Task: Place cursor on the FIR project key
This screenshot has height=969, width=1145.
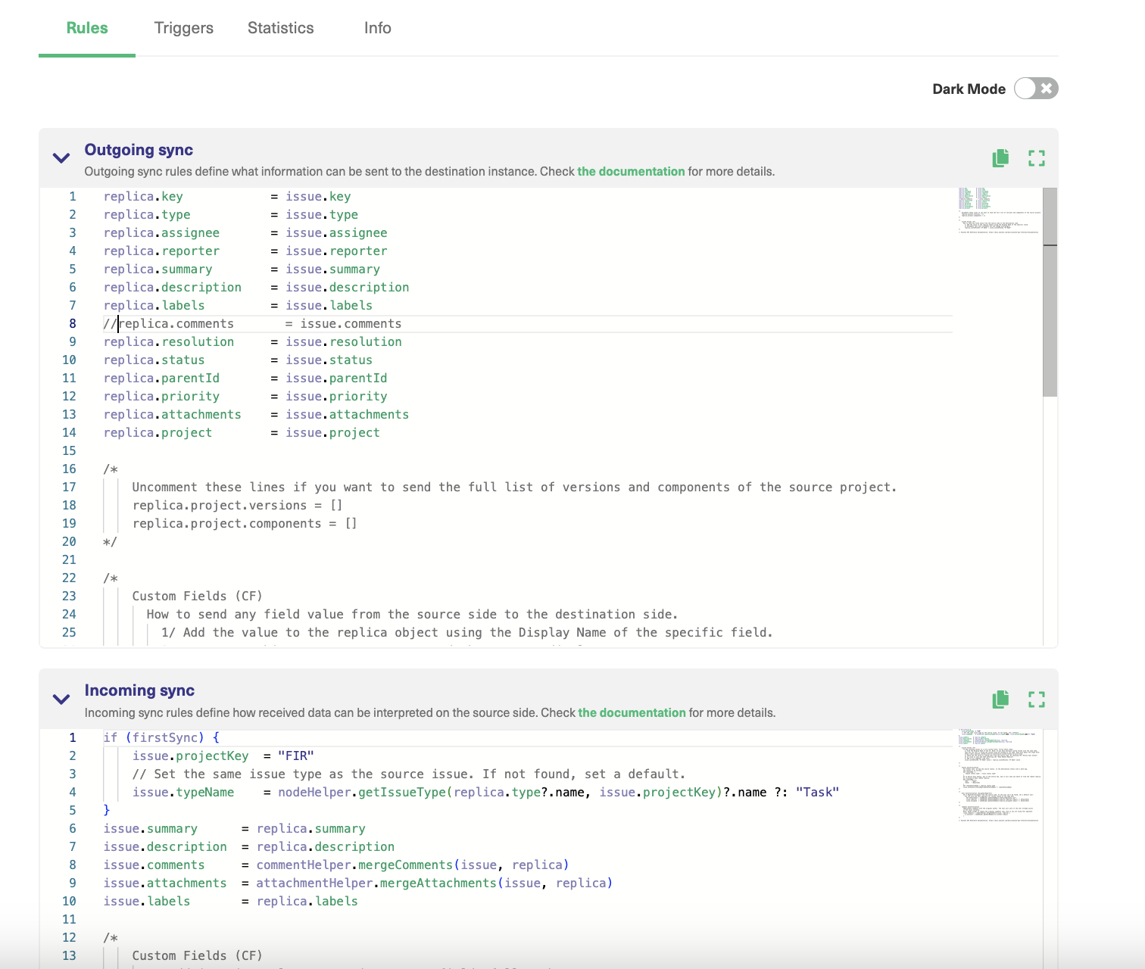Action: click(x=297, y=756)
